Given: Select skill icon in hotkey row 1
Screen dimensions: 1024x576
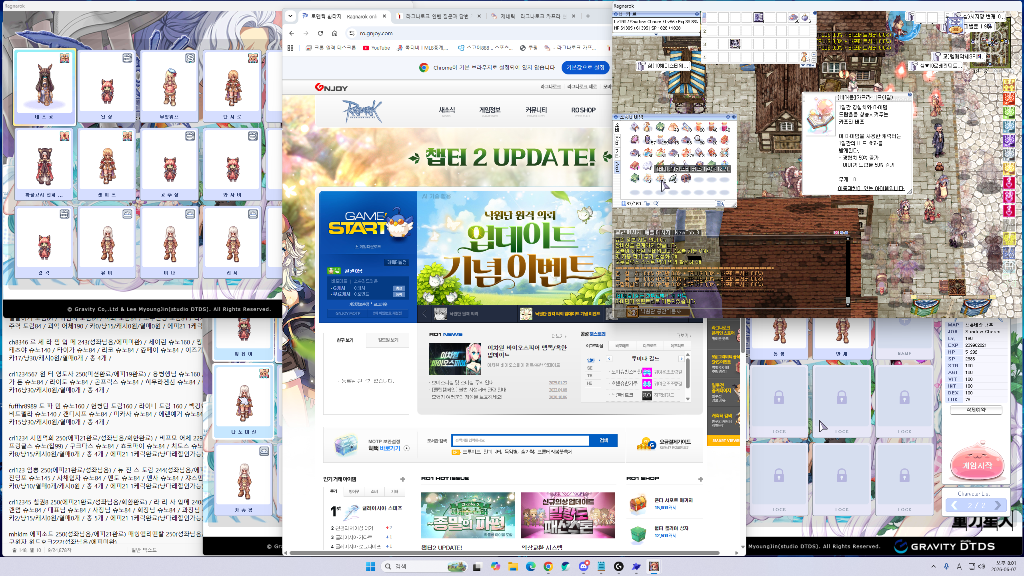Looking at the screenshot, I should click(x=758, y=17).
